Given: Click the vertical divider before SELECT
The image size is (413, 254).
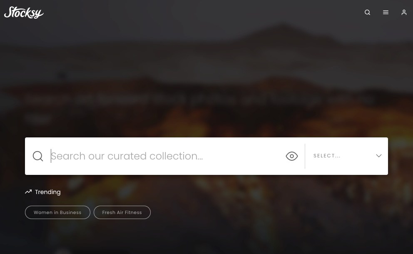Looking at the screenshot, I should [305, 156].
